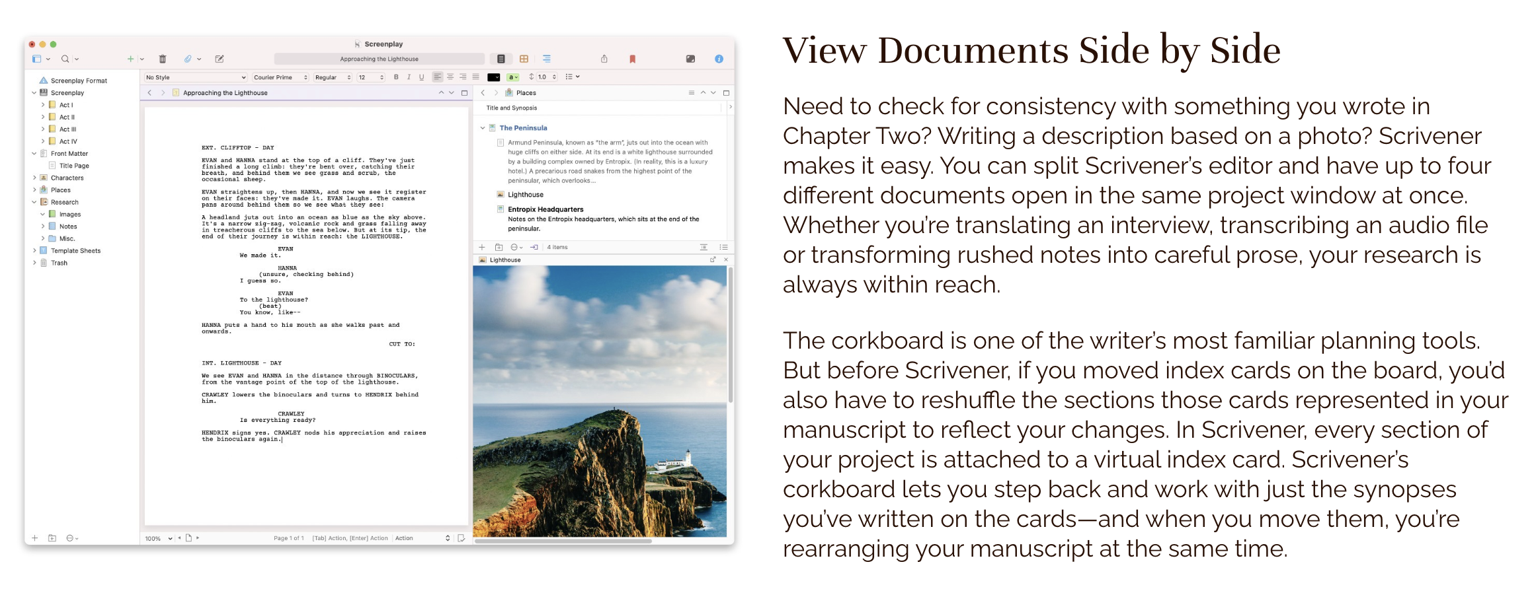Screen dimensions: 1534x589
Task: Switch to document/scrivenings view mode
Action: coord(501,59)
